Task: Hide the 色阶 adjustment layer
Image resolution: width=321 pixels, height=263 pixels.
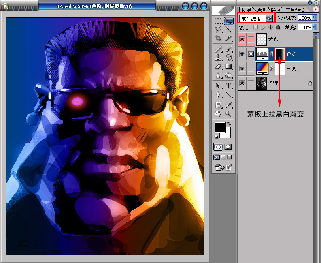Action: coord(242,54)
